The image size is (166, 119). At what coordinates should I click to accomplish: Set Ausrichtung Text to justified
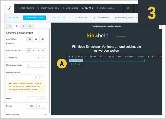43,50
